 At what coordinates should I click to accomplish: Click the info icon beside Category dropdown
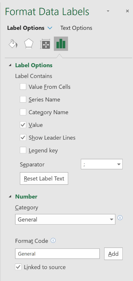click(120, 218)
